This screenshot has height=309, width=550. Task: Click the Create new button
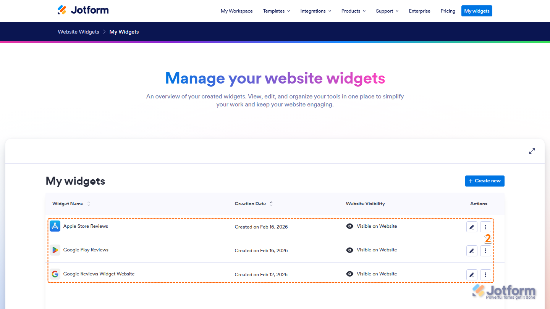click(484, 181)
